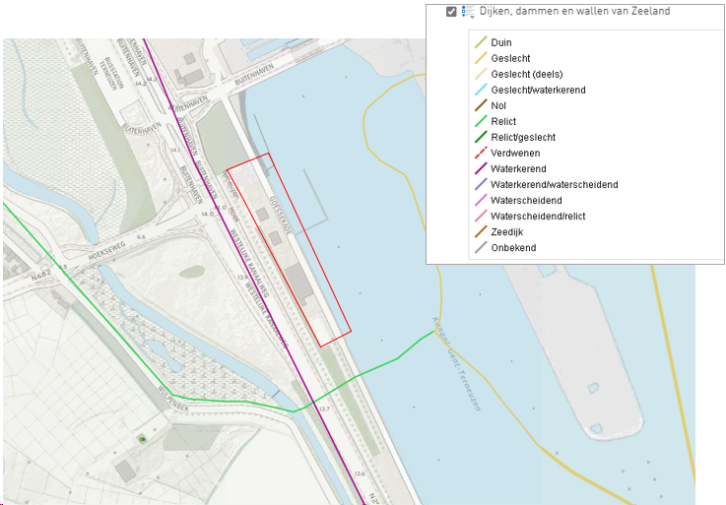Click the Onbekend grey legend line
This screenshot has height=505, width=726.
(x=481, y=247)
